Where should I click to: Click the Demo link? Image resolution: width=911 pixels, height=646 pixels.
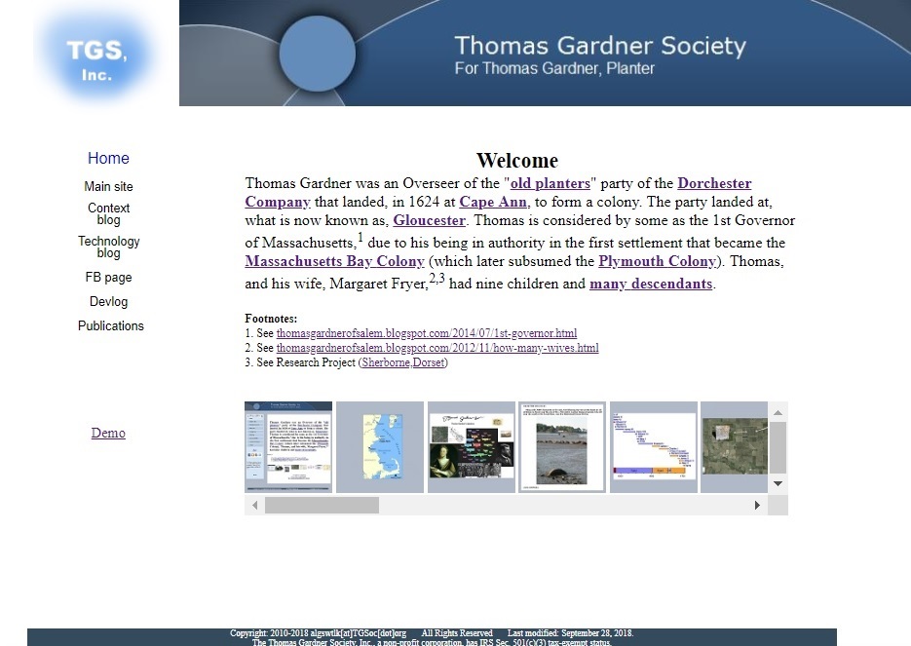[108, 433]
